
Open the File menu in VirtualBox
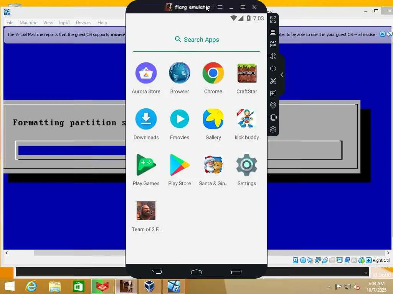(10, 23)
